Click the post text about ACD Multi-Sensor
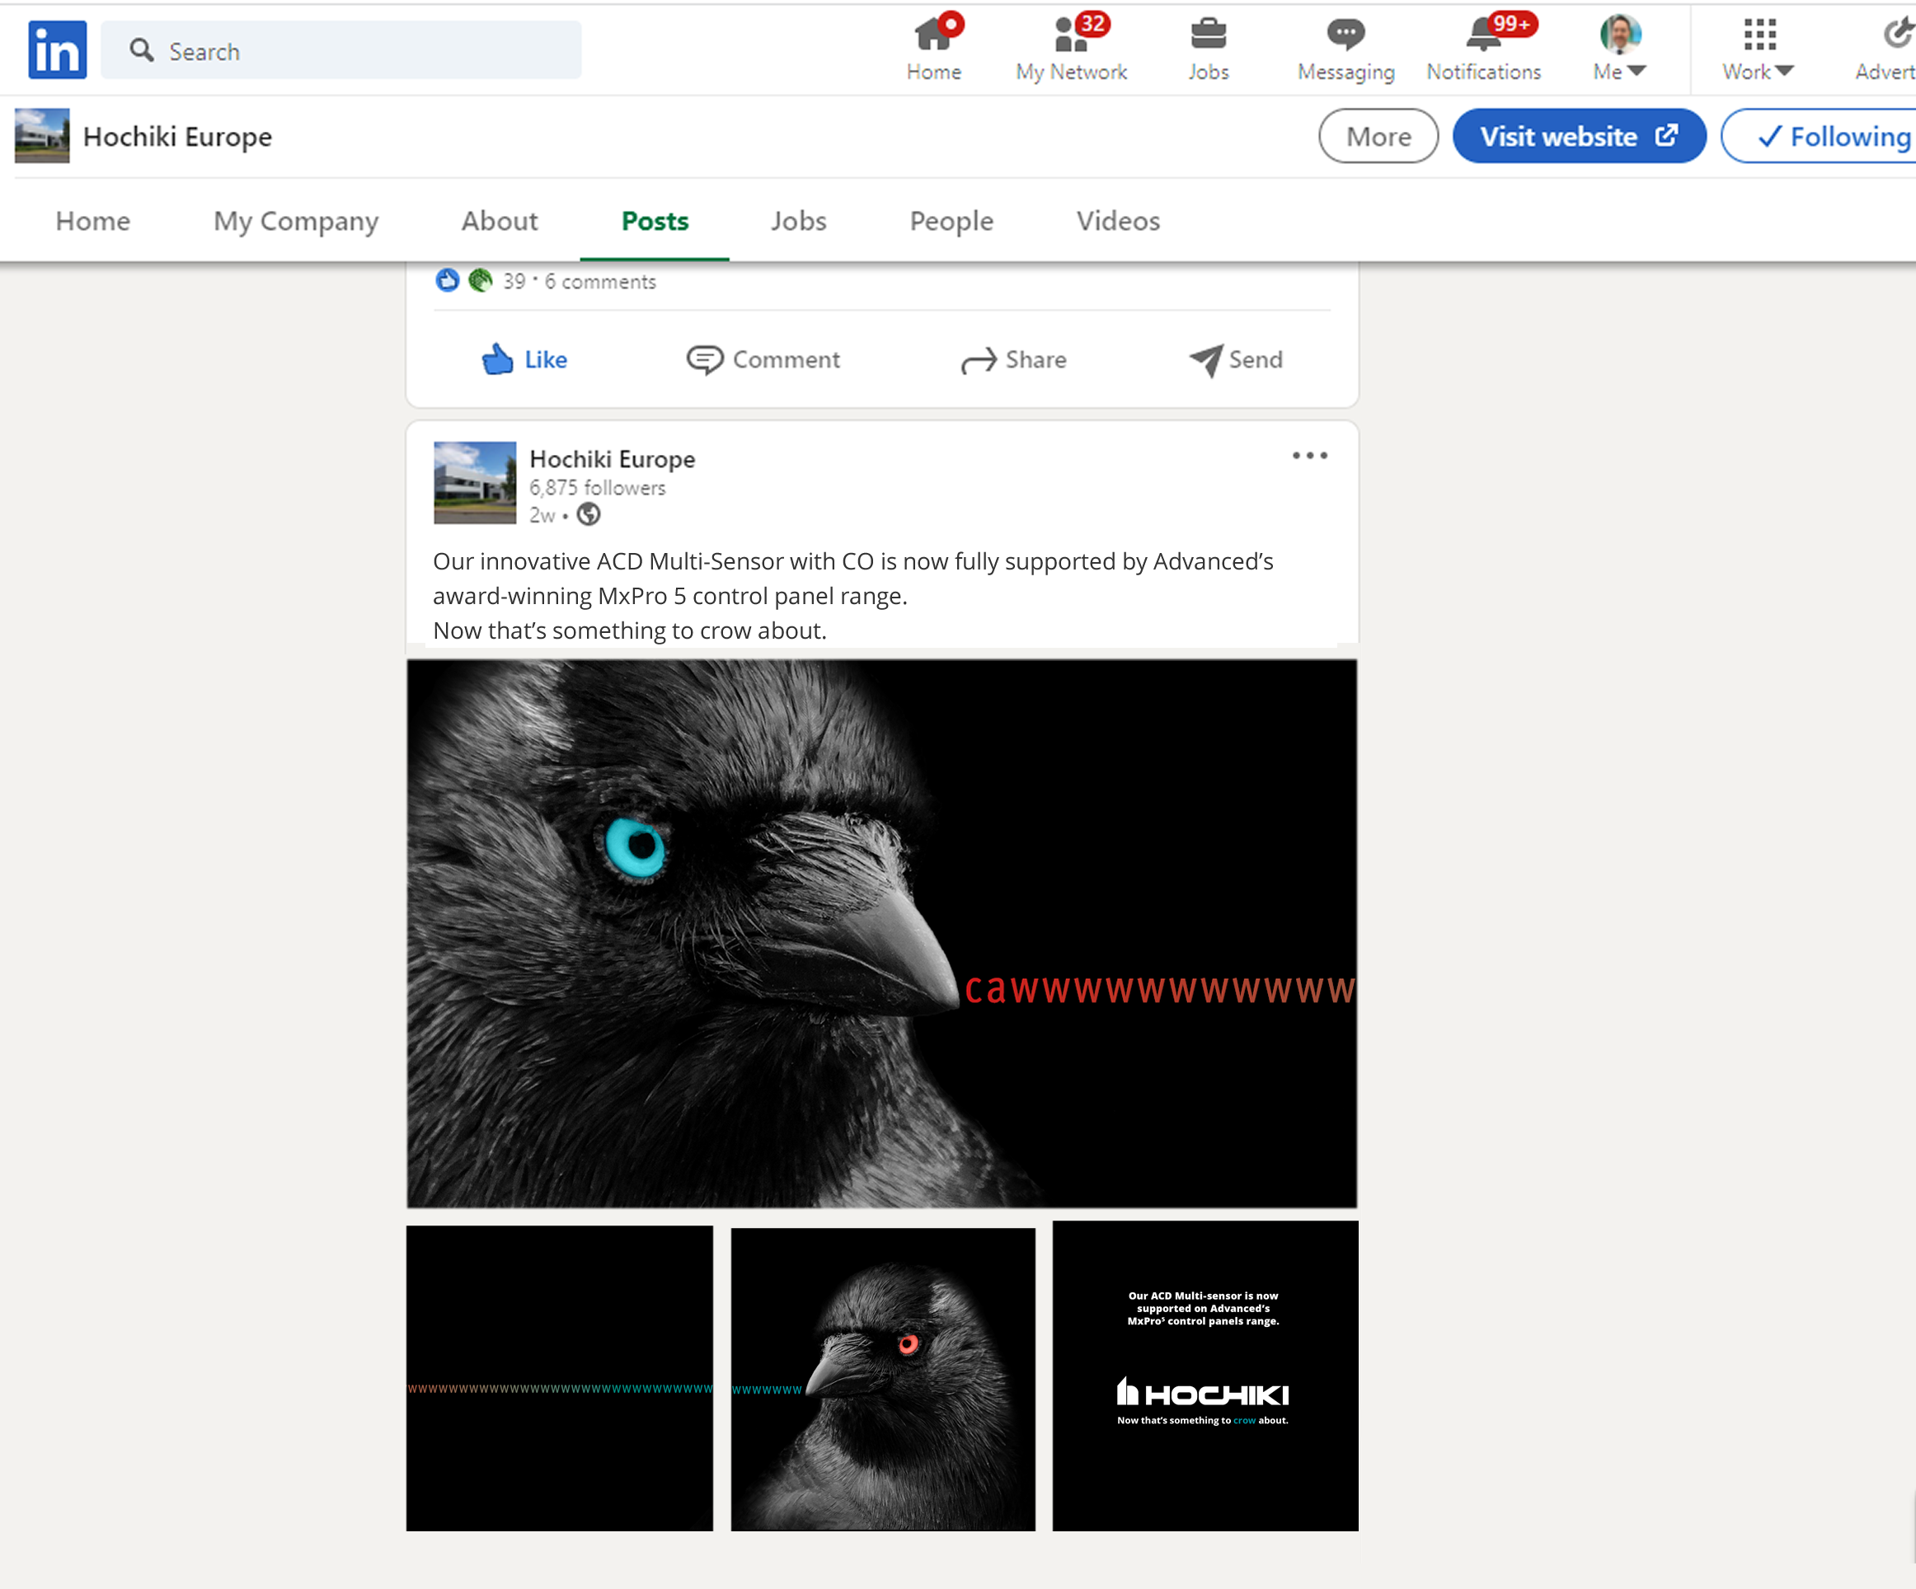 [x=853, y=596]
